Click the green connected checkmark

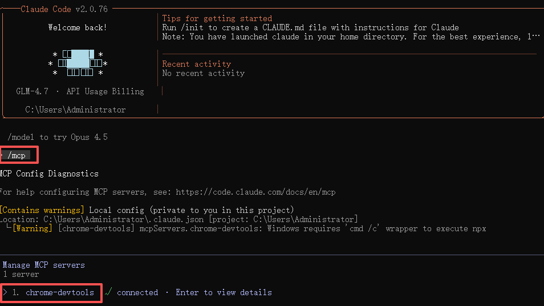tap(108, 292)
